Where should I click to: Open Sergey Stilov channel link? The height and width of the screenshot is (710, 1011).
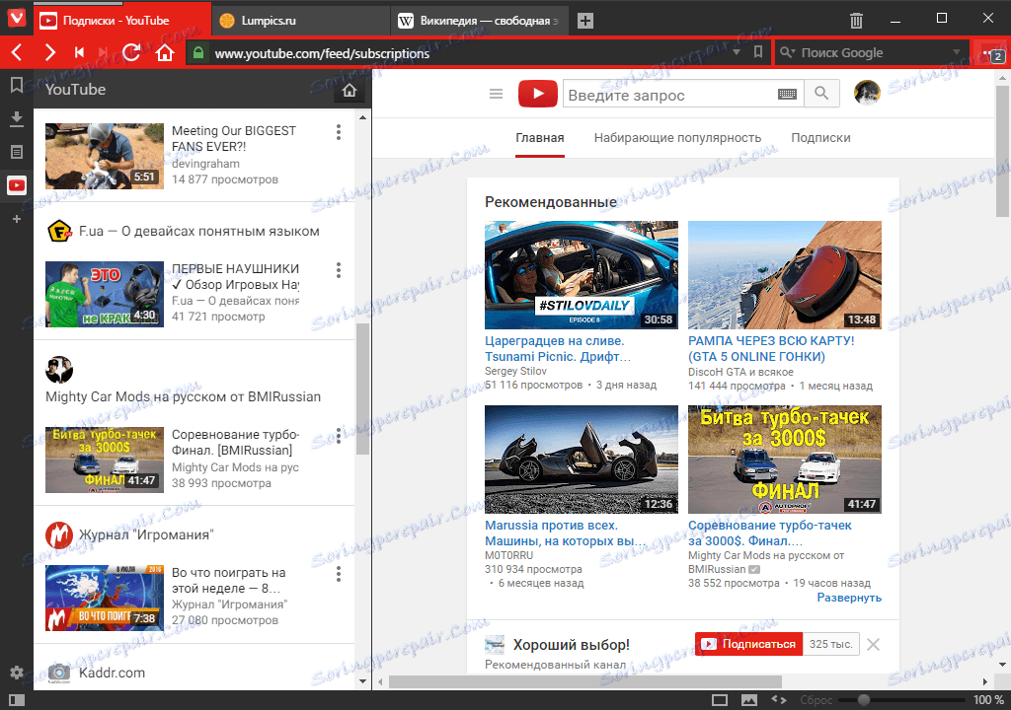point(515,371)
